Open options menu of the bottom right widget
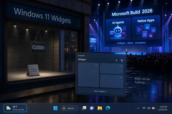The image size is (172, 114). (x=121, y=77)
